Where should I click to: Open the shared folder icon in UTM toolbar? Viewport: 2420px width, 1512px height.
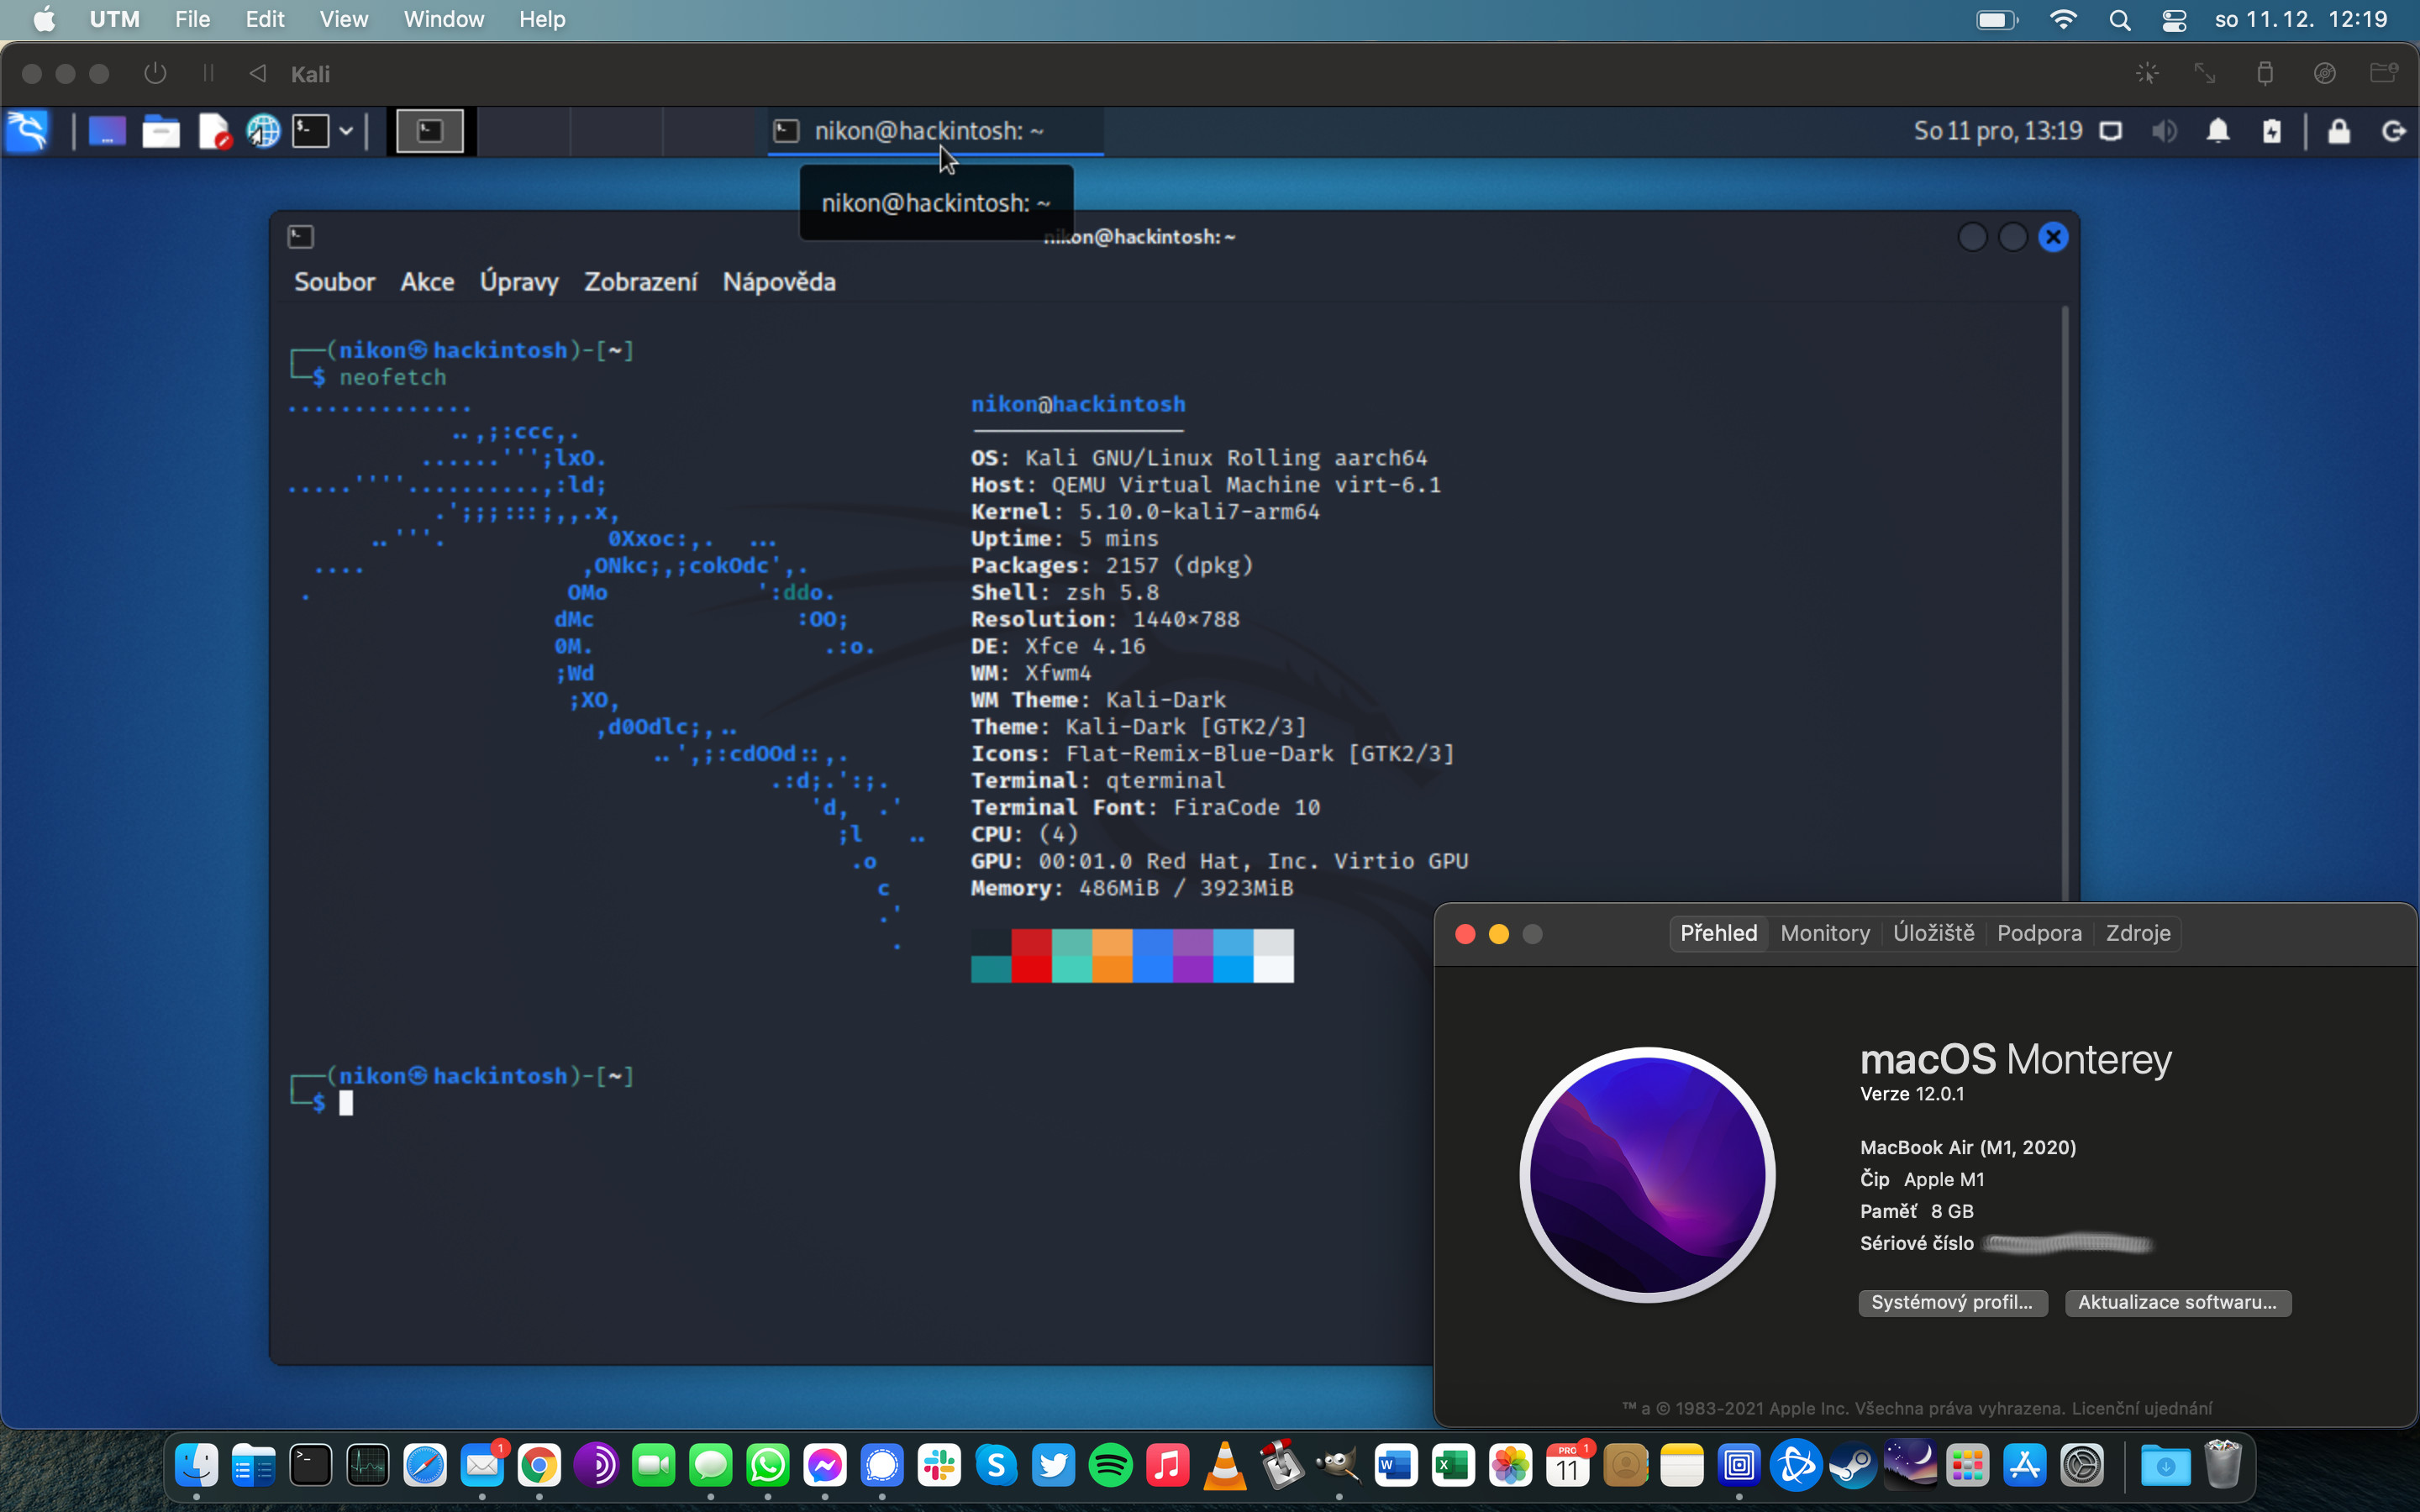pos(2384,73)
